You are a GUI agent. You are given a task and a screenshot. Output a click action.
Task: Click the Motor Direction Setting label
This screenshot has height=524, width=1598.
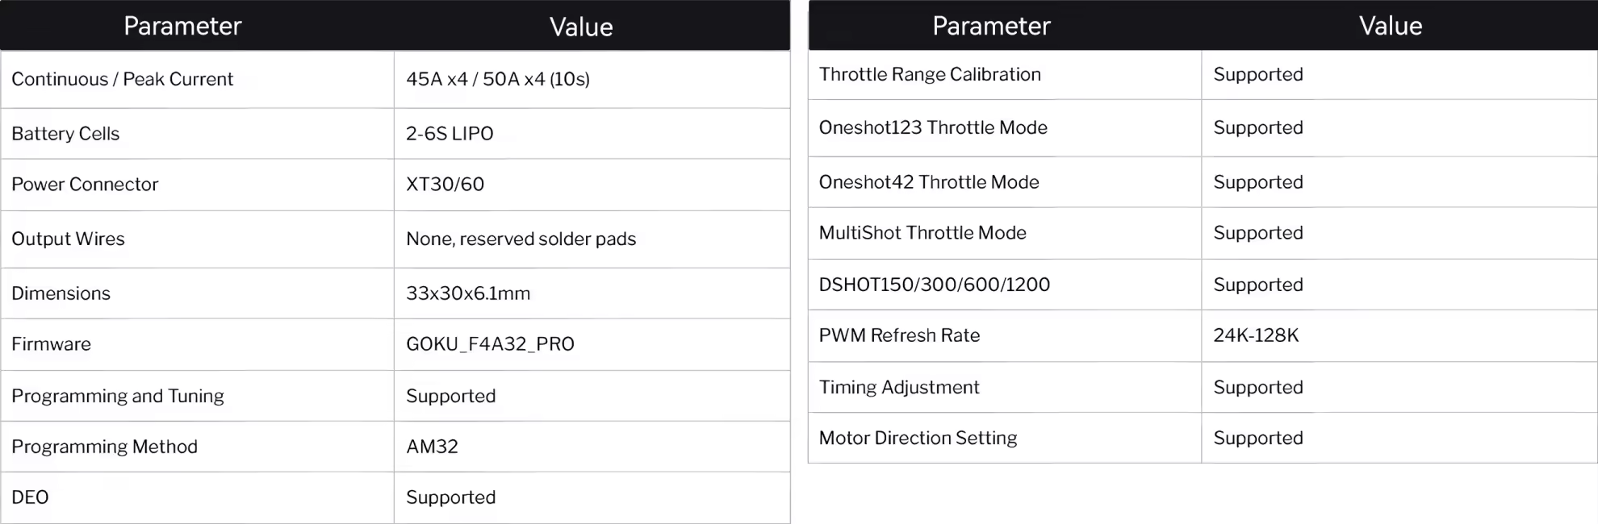click(x=918, y=439)
